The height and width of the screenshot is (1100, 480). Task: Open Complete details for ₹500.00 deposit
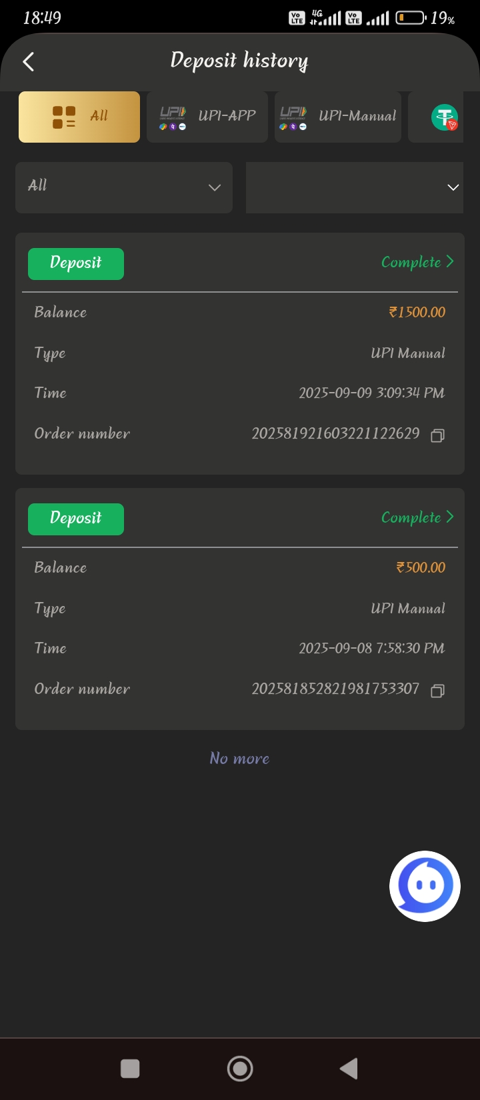(417, 518)
